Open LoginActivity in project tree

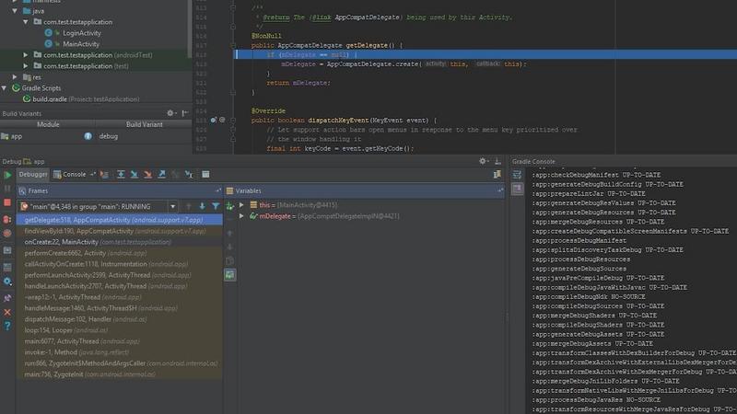point(82,33)
